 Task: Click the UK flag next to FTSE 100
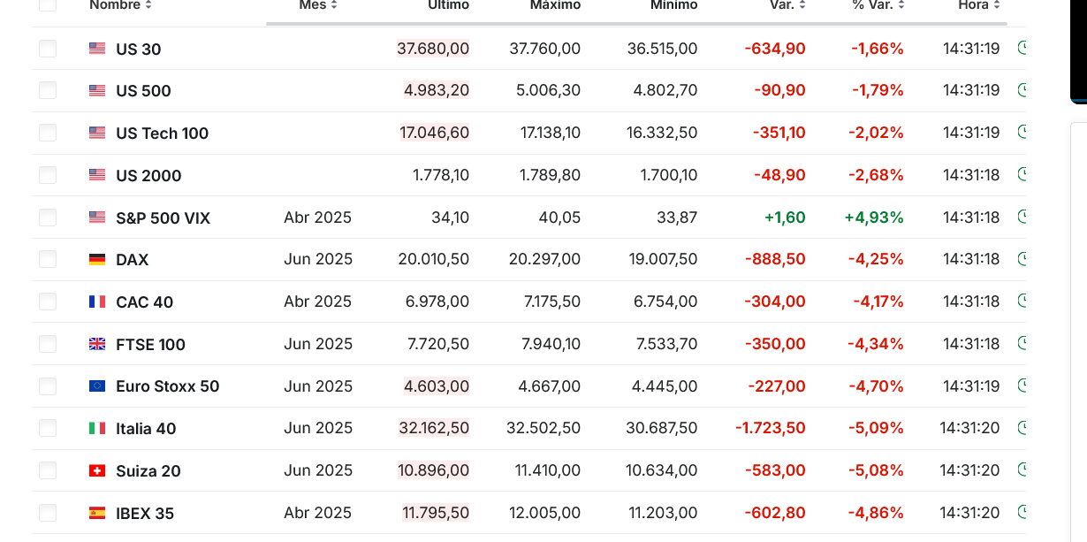point(97,344)
